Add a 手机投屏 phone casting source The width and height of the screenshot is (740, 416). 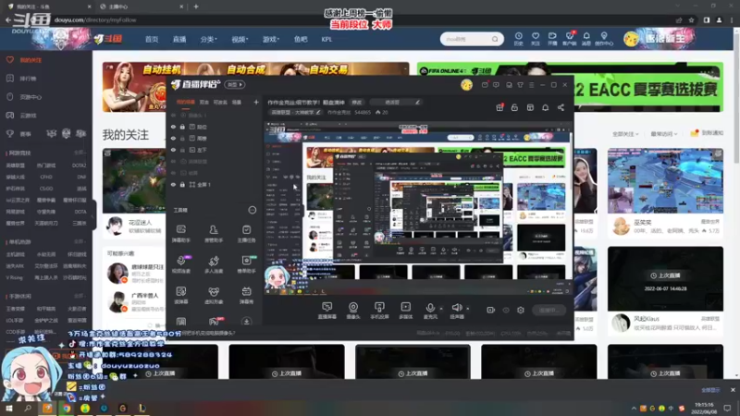point(379,311)
